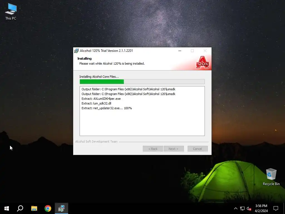The image size is (285, 214).
Task: Click the green installation progress bar
Action: pyautogui.click(x=142, y=82)
